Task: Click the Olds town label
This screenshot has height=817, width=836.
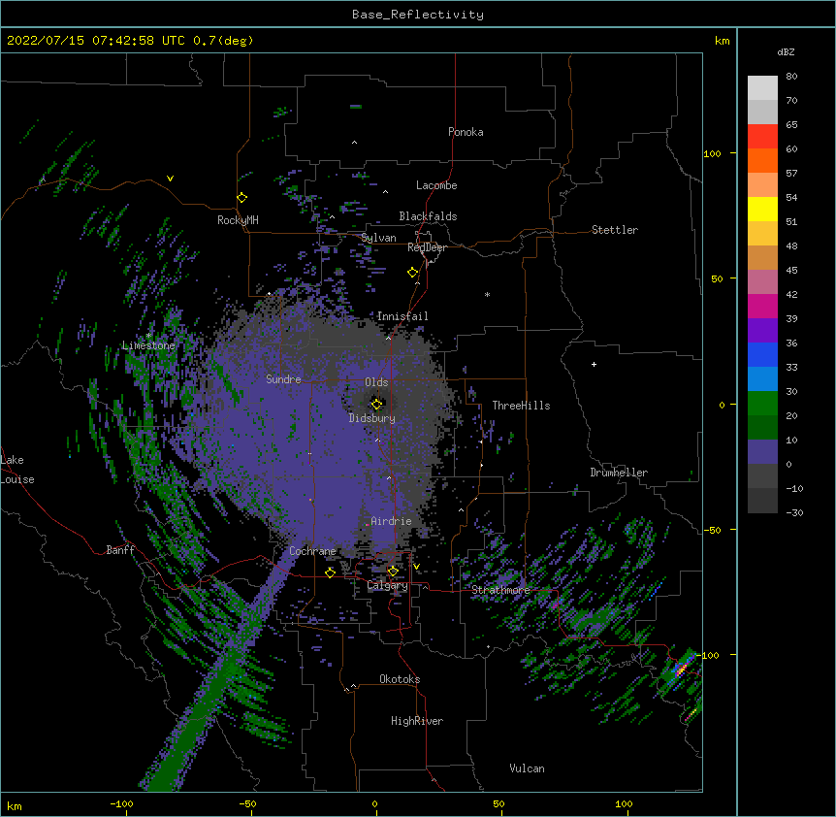Action: coord(376,382)
